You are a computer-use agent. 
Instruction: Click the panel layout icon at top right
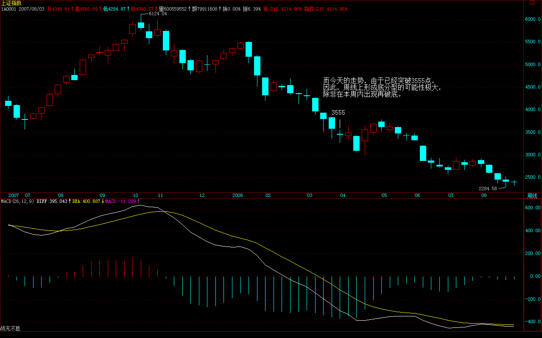pos(532,3)
